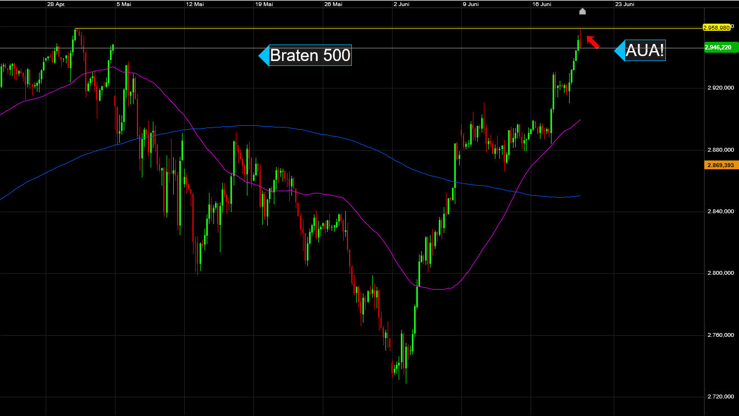739x416 pixels.
Task: Click the "2 Juni" date label
Action: coord(401,4)
